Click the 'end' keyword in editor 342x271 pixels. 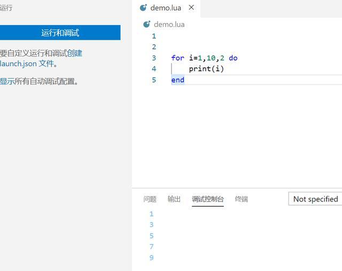tap(178, 80)
